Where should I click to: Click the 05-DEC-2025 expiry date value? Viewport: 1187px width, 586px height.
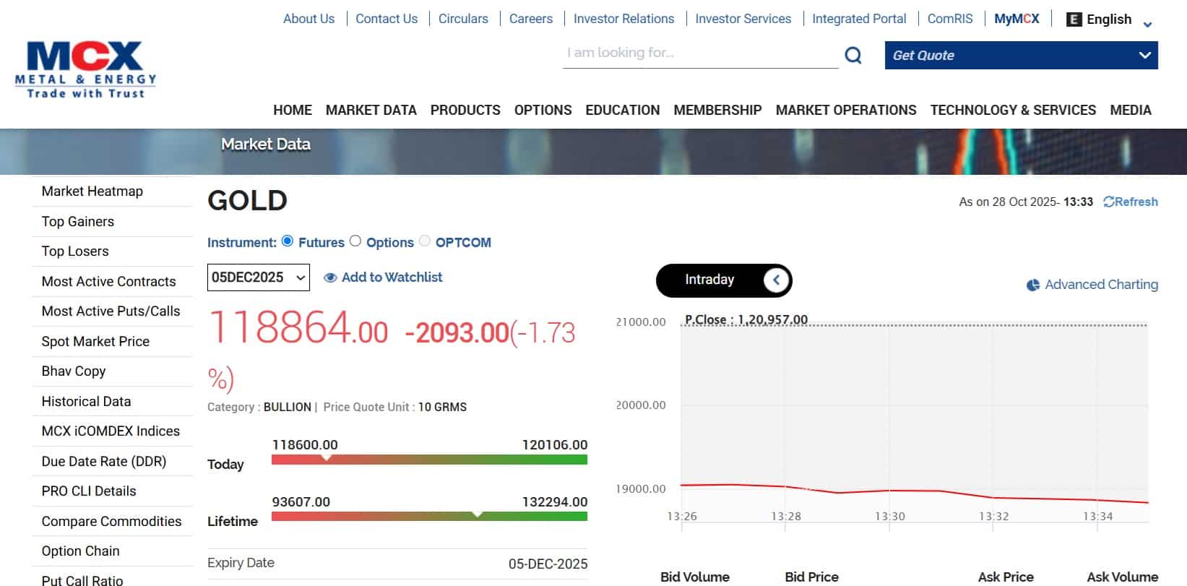(548, 564)
